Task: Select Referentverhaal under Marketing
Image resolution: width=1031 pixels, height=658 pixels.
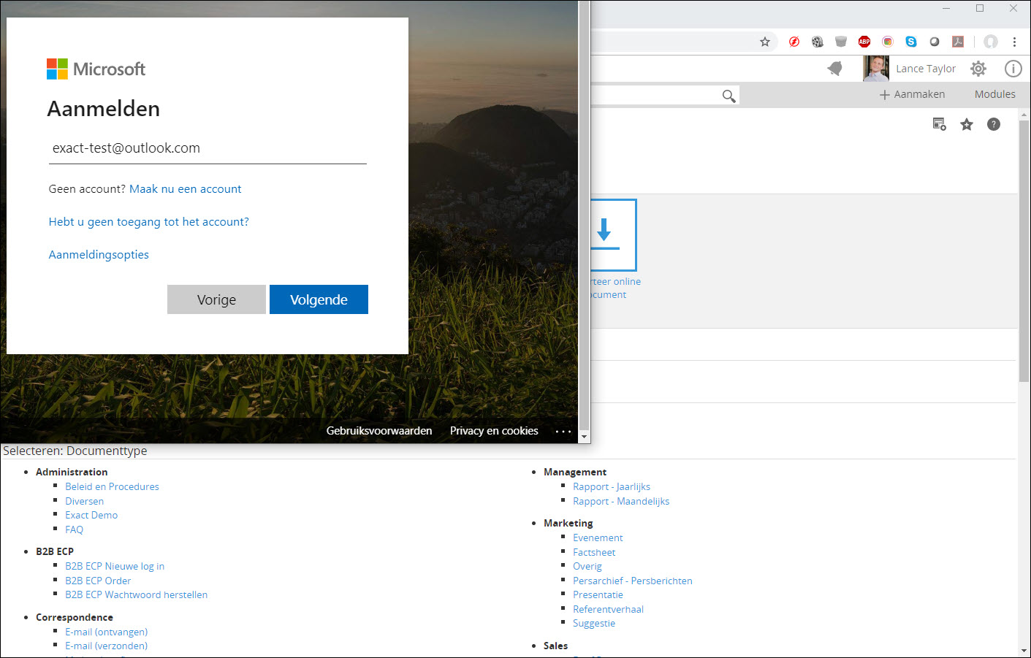Action: click(608, 610)
